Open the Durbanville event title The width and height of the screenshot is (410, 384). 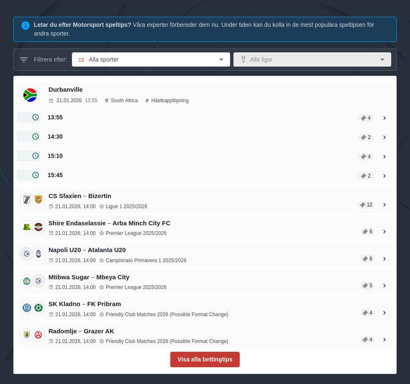pos(65,90)
